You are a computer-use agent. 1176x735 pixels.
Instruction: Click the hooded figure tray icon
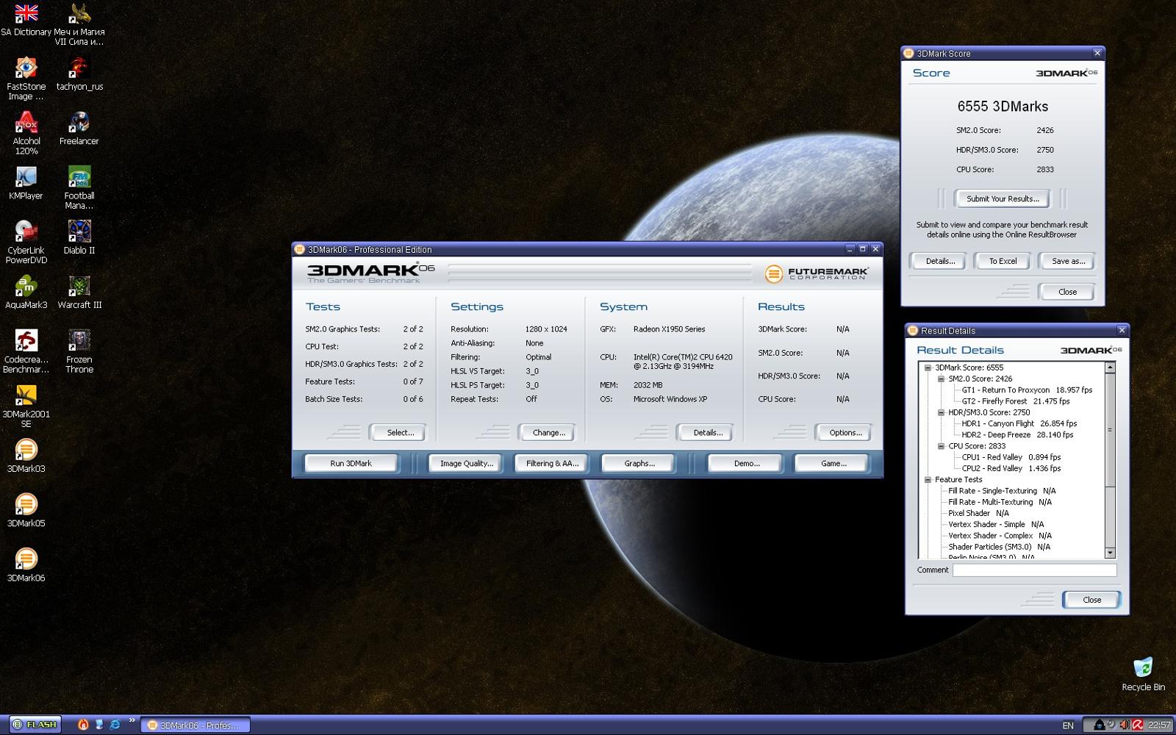tap(1099, 725)
